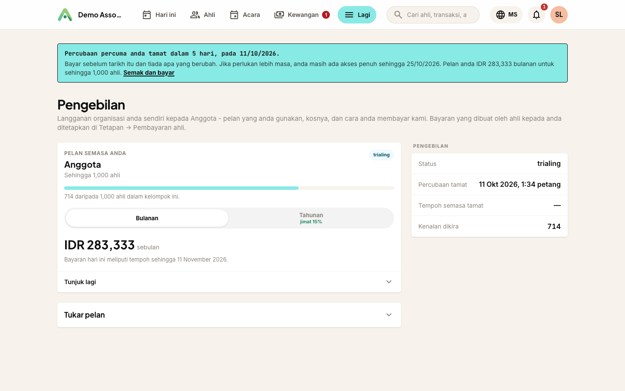Switch to Tahunan billing option
The image size is (625, 391).
click(311, 218)
